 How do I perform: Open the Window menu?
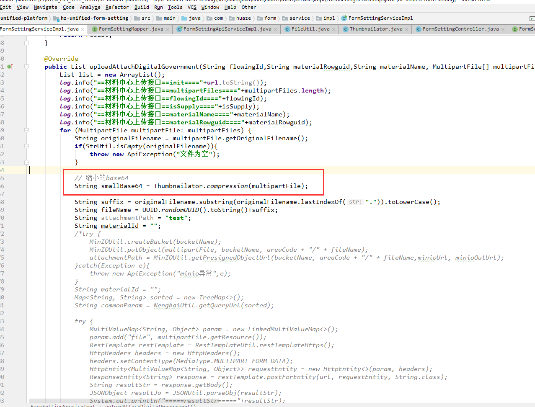pos(210,7)
